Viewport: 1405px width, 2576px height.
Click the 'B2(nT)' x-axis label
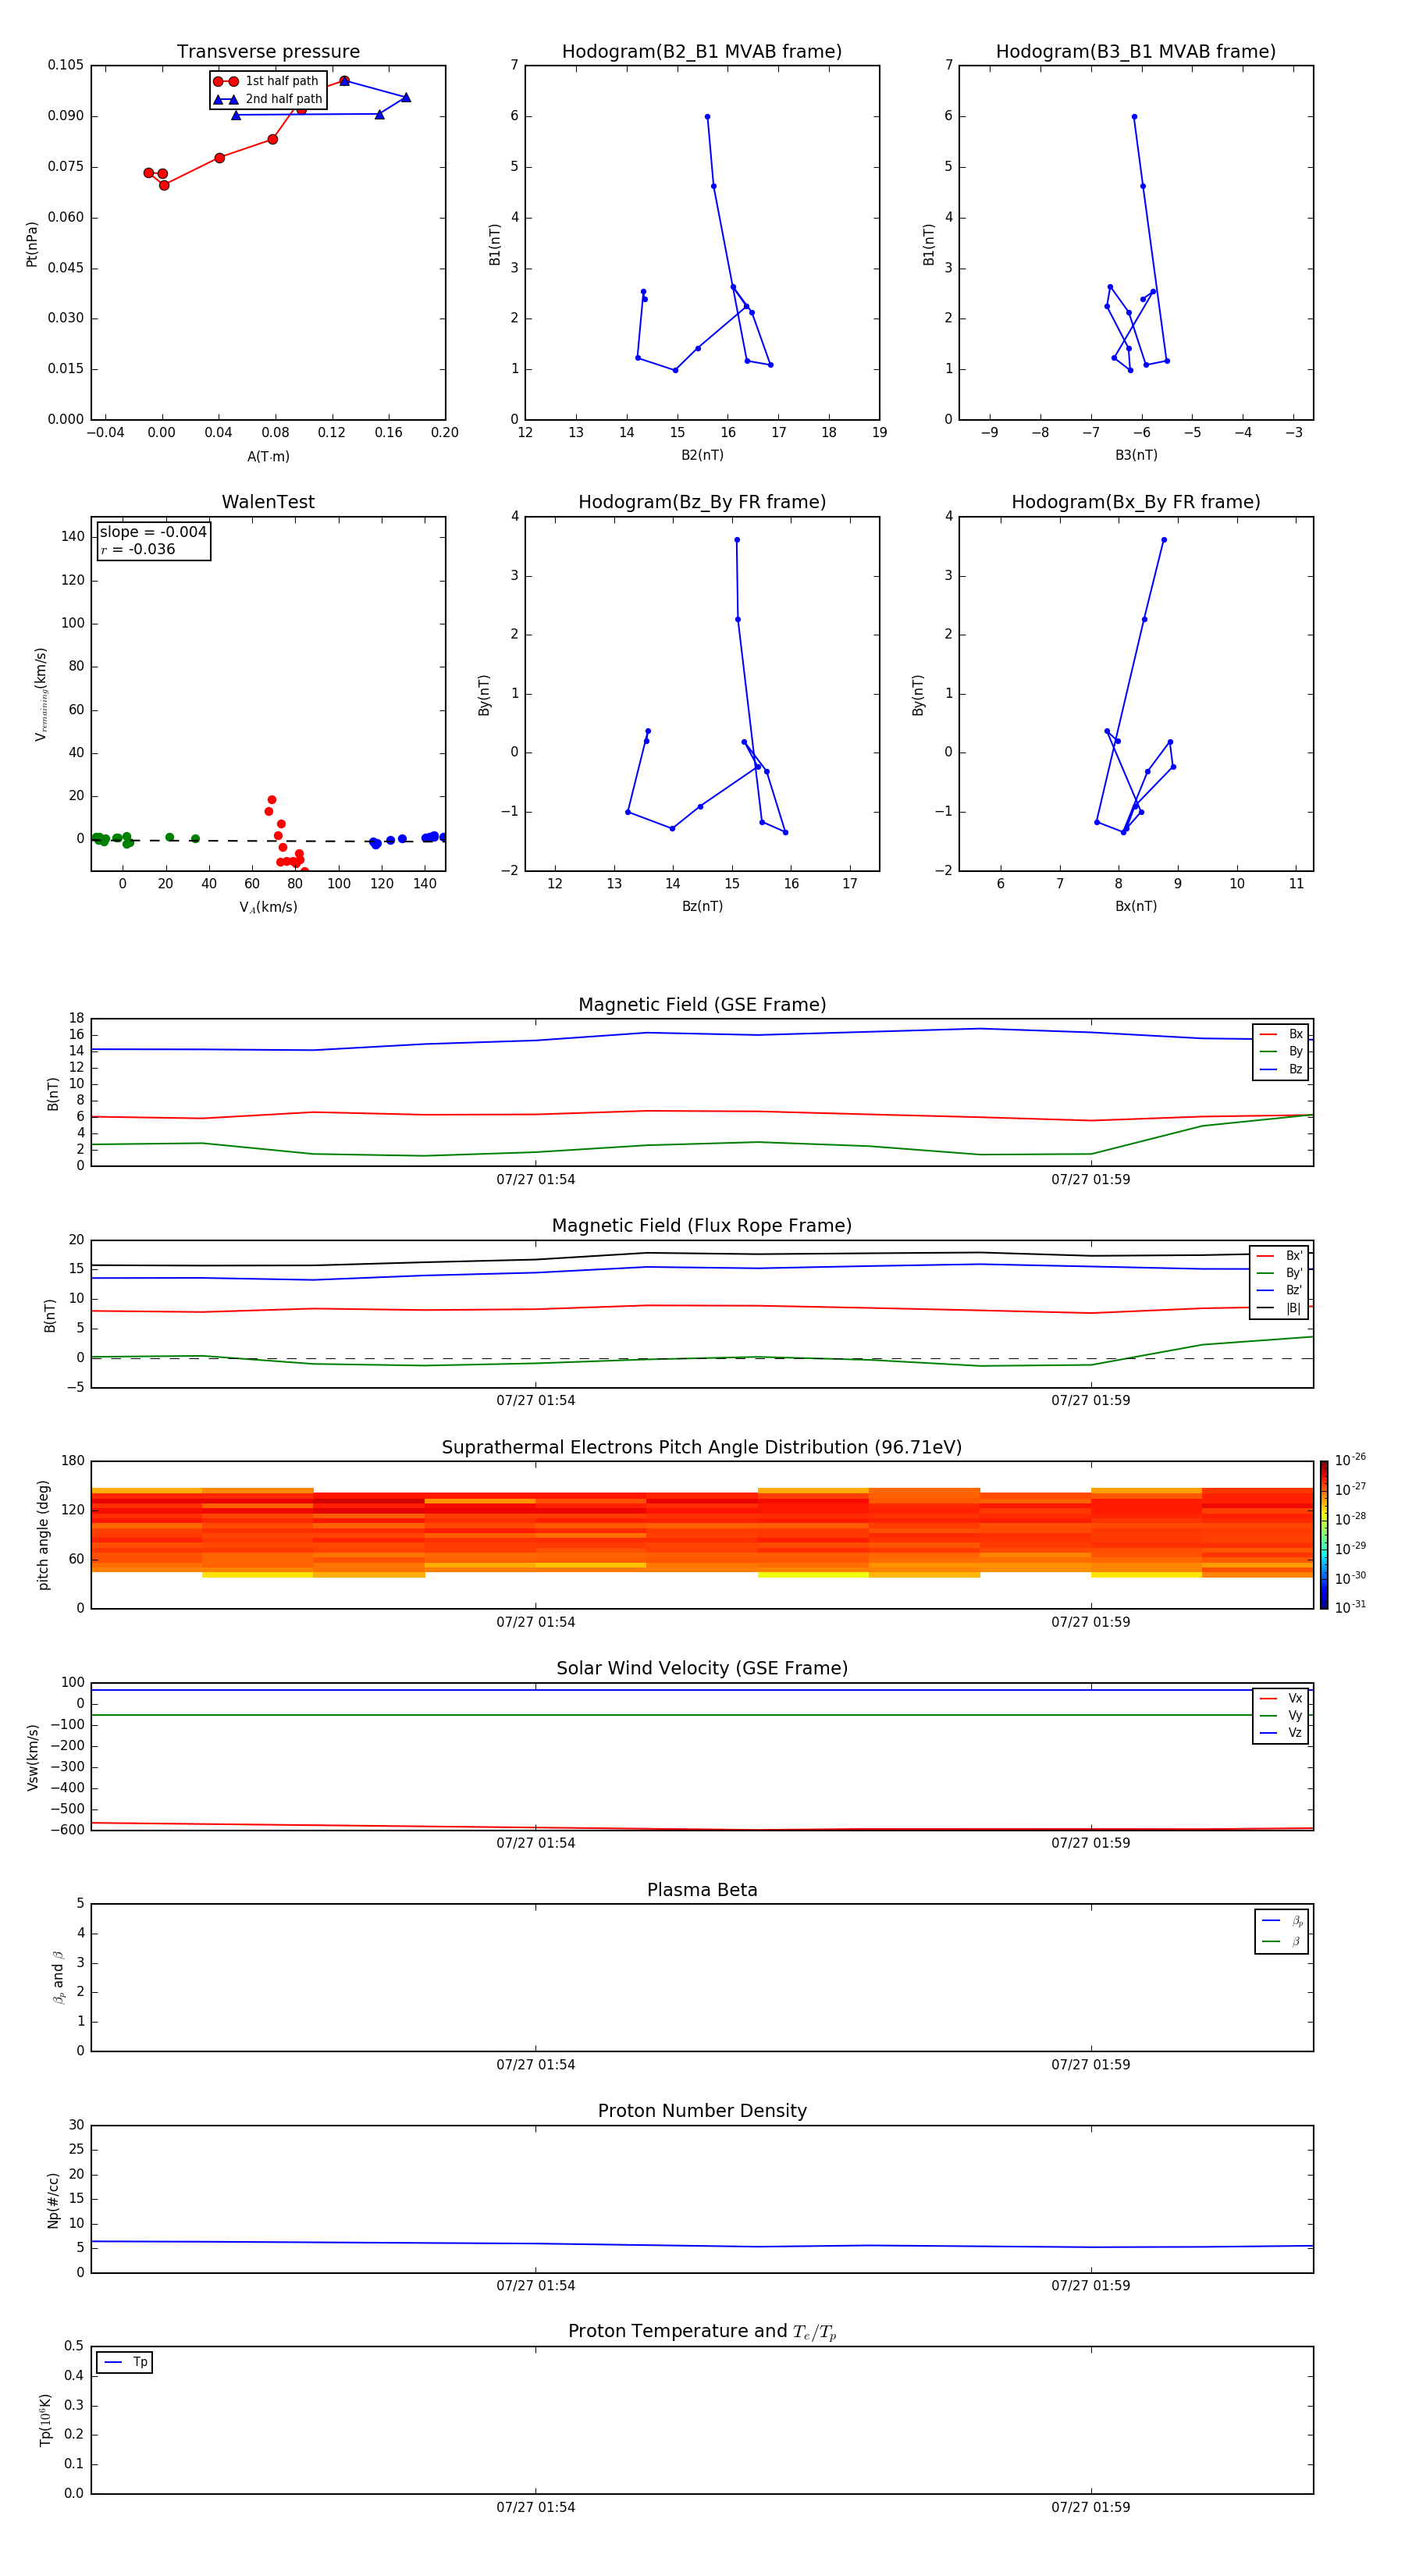tap(702, 455)
